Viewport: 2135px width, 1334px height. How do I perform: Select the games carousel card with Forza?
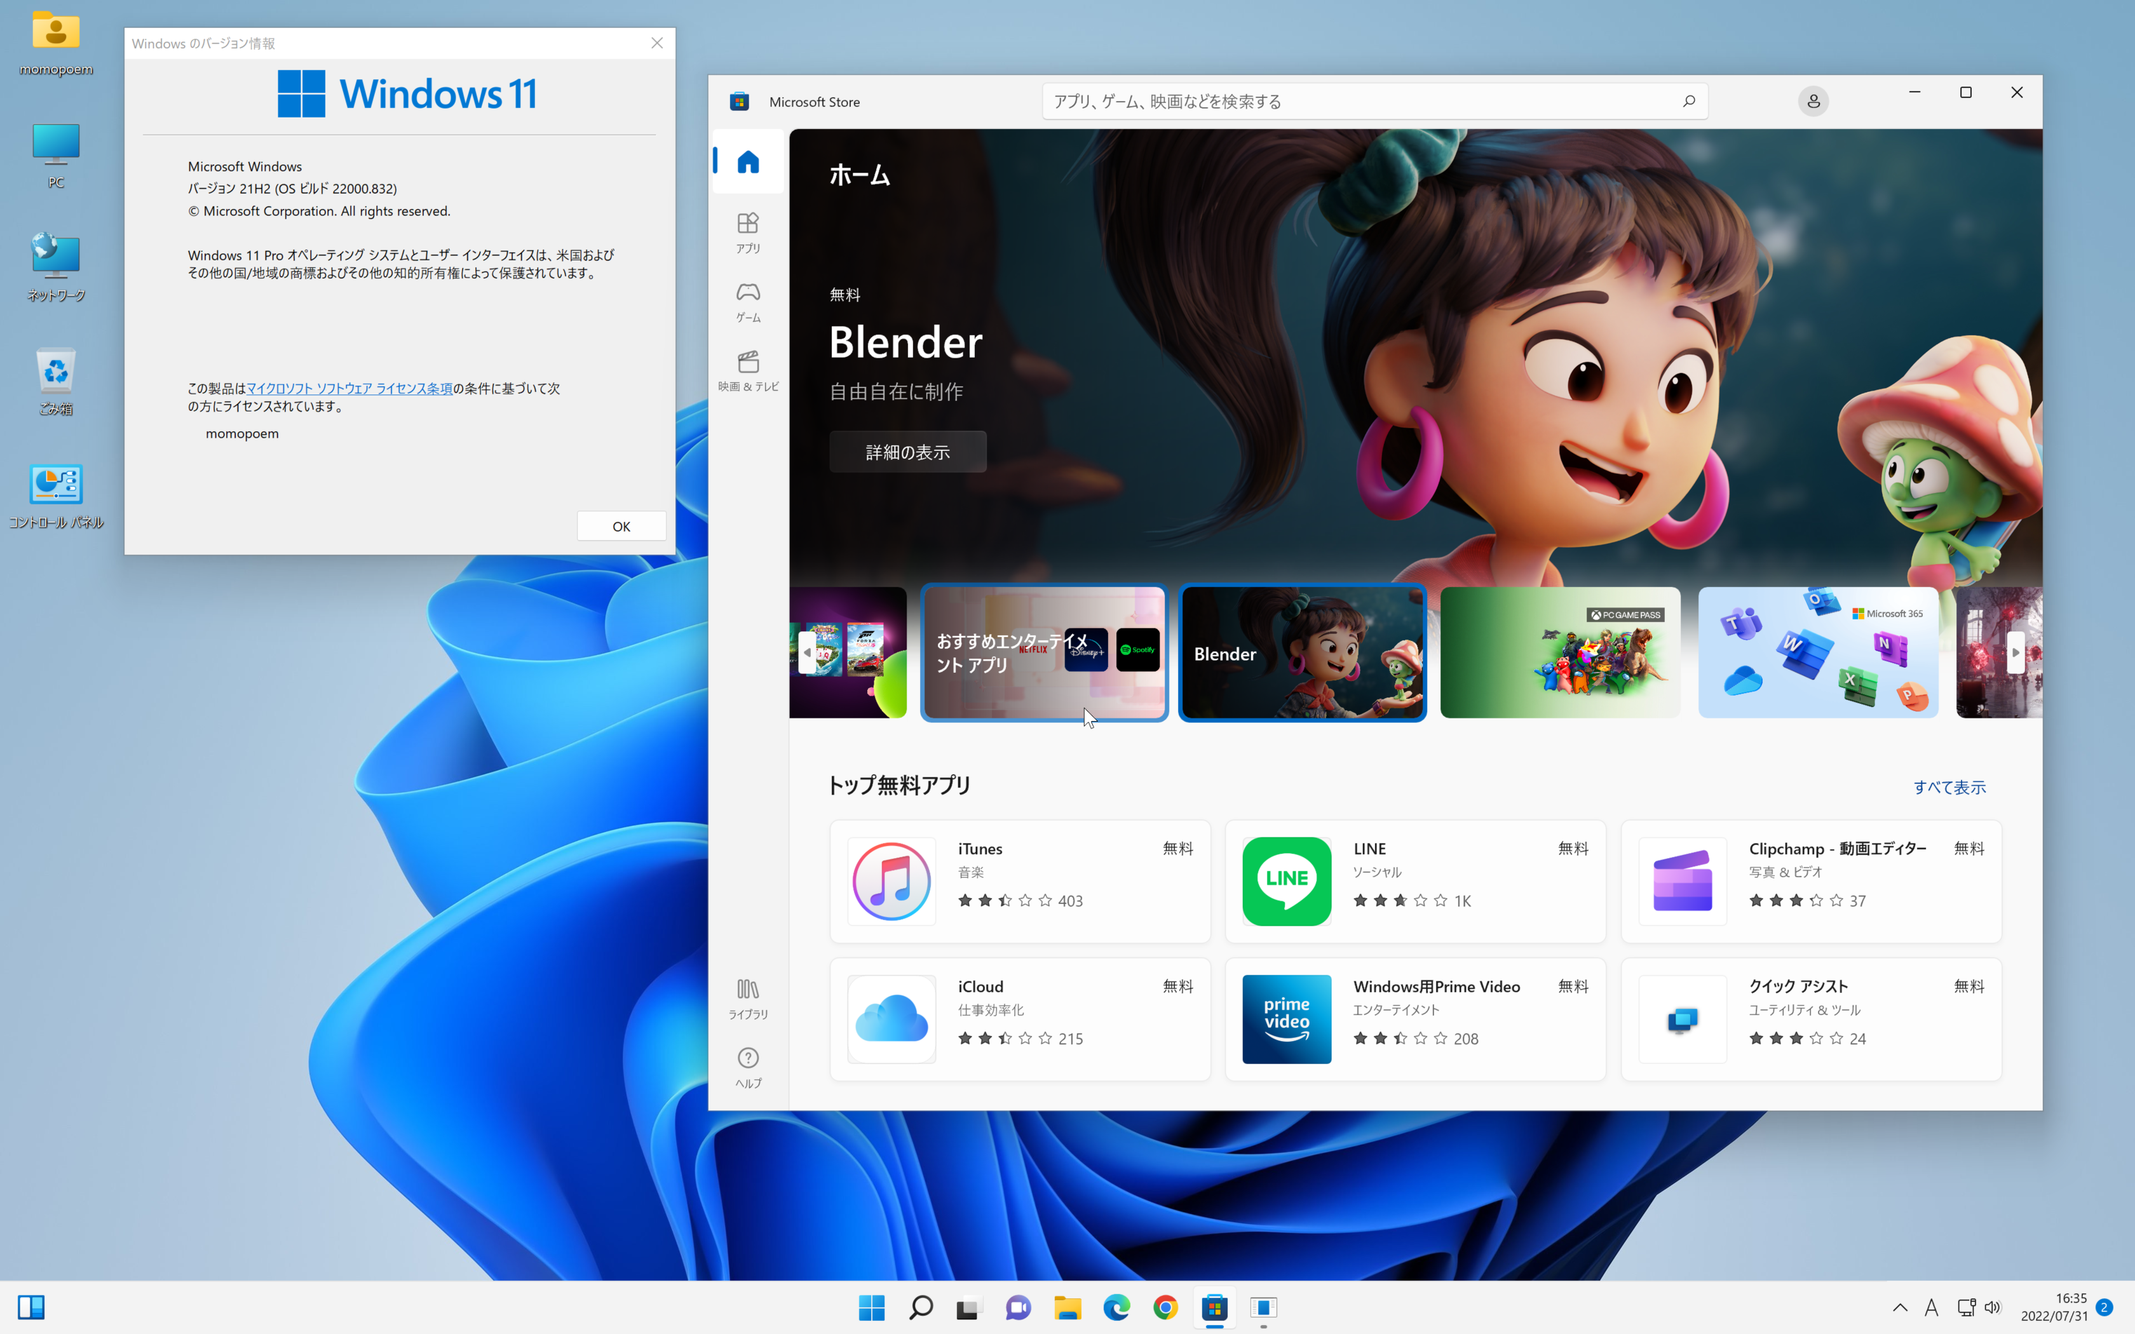pos(848,653)
